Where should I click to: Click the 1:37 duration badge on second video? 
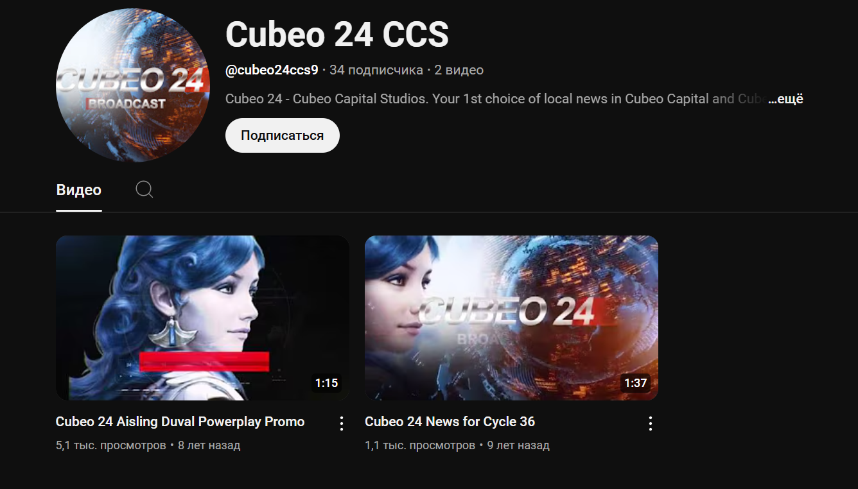[x=635, y=383]
